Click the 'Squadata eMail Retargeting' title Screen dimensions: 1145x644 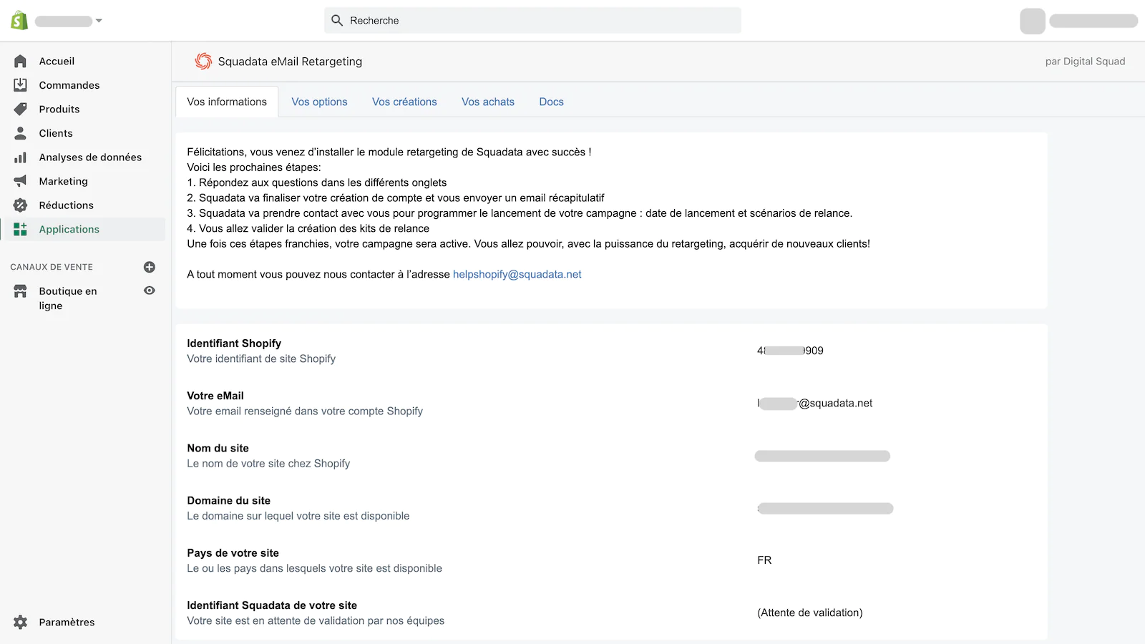point(290,62)
